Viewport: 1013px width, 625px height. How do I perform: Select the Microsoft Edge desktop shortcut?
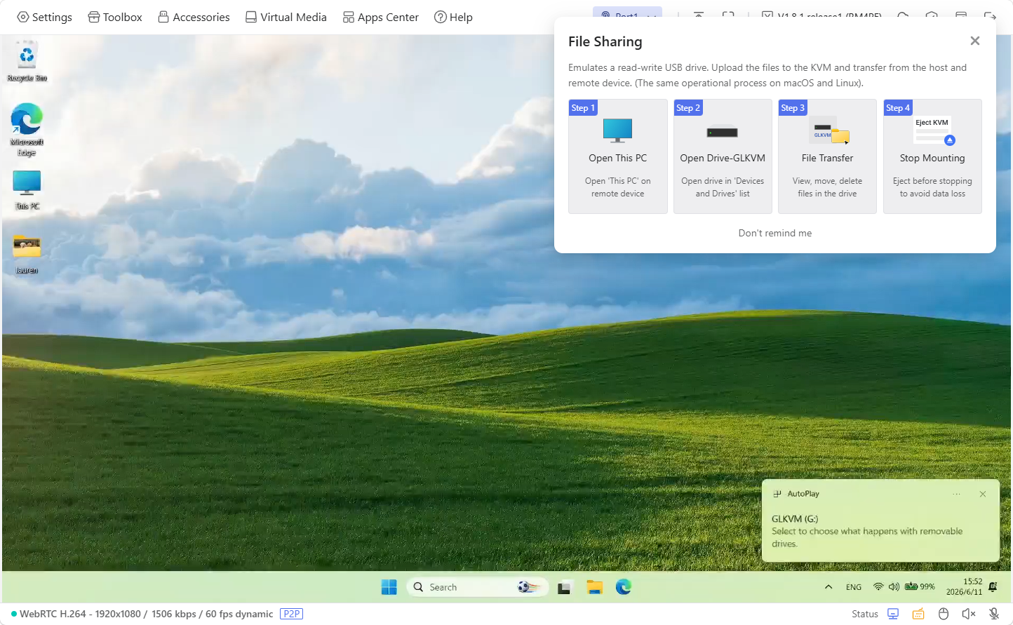pyautogui.click(x=27, y=130)
